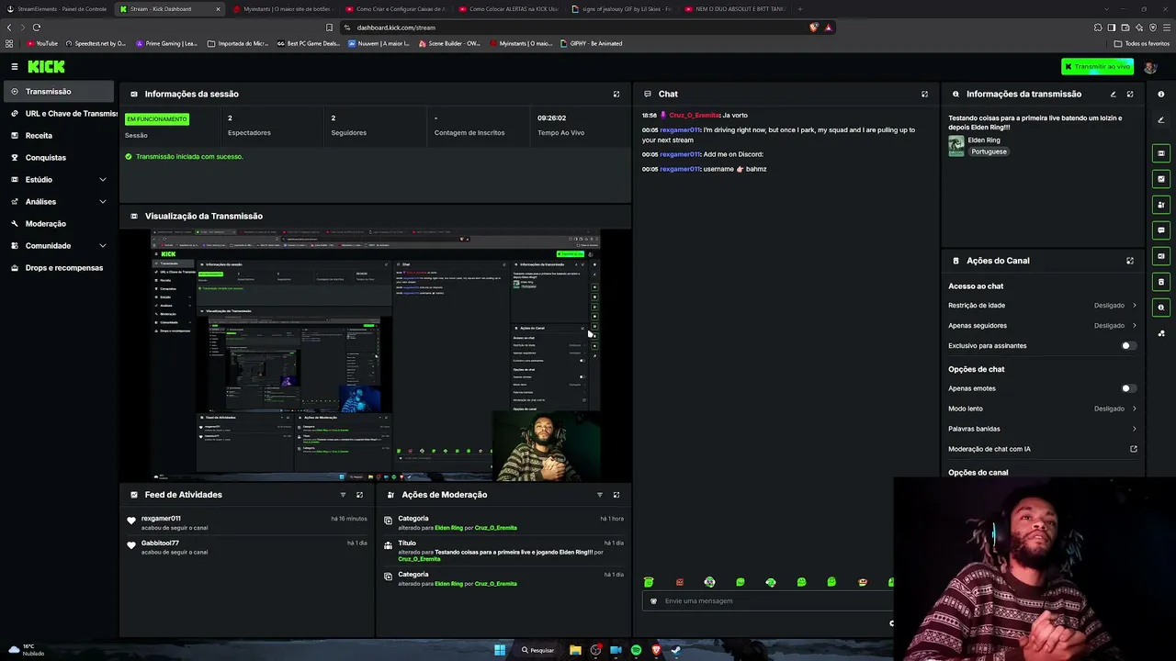Open Spotify from the taskbar

pos(636,650)
